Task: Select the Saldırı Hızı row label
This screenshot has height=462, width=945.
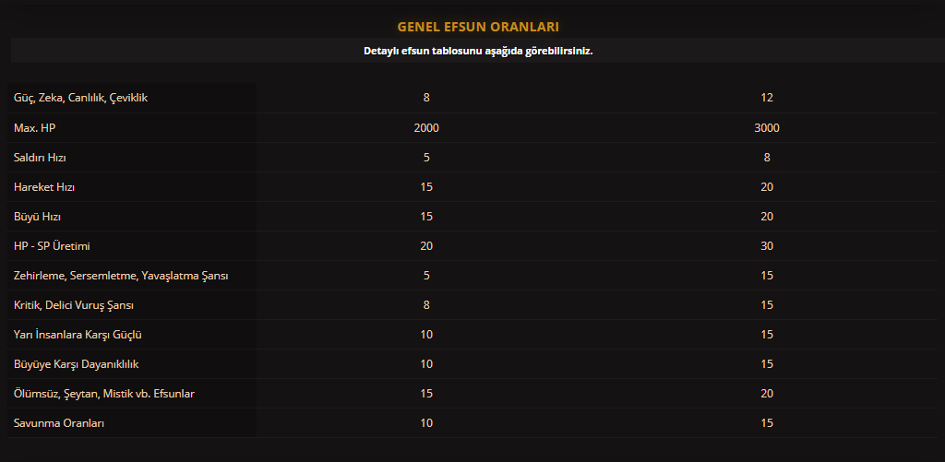Action: click(40, 157)
